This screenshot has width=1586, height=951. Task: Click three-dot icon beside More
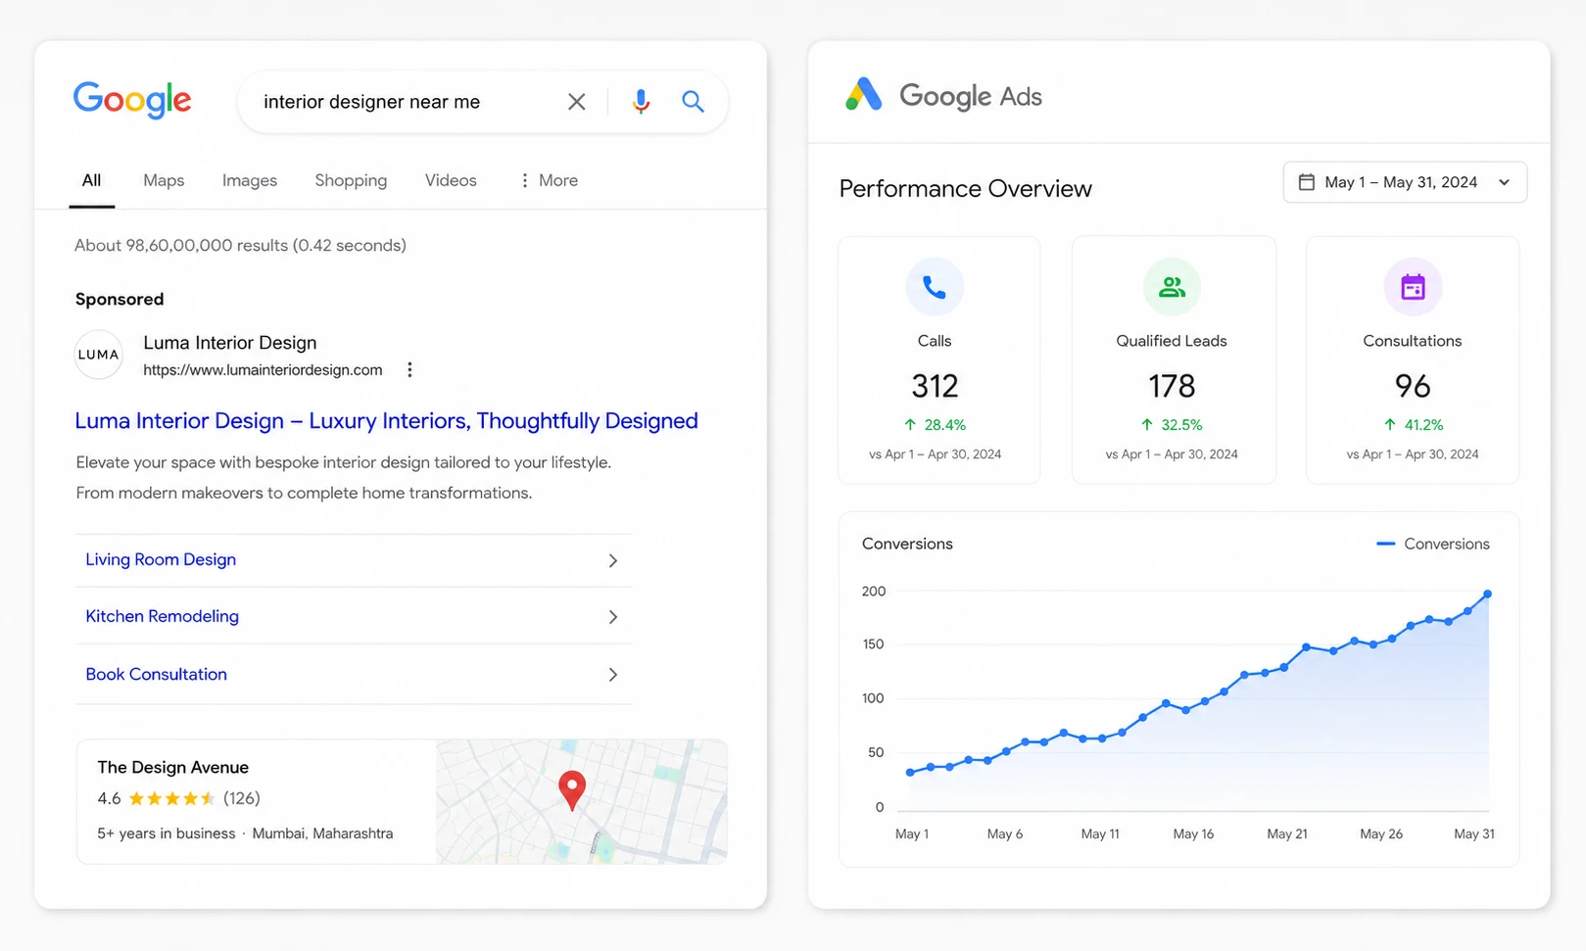[x=525, y=180]
